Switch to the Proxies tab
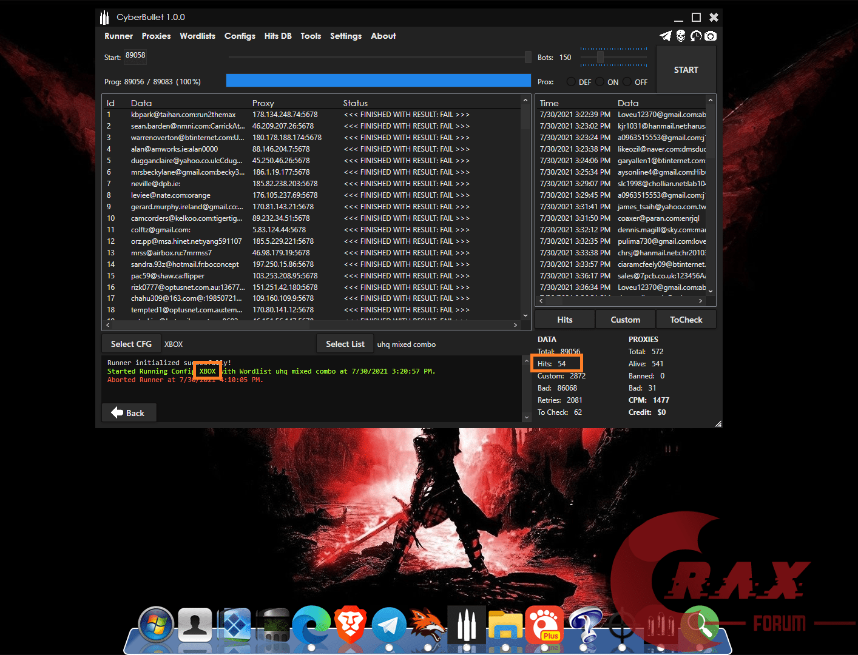Image resolution: width=858 pixels, height=655 pixels. (156, 36)
